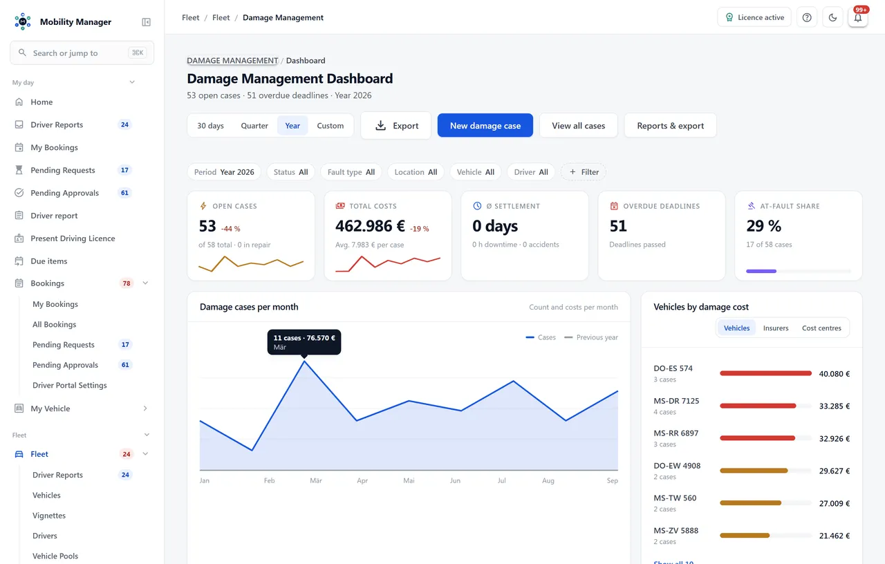Click the DO-ES 574 red cost bar

coord(765,373)
